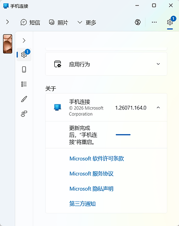Collapse the 手机连接 about section

158,108
